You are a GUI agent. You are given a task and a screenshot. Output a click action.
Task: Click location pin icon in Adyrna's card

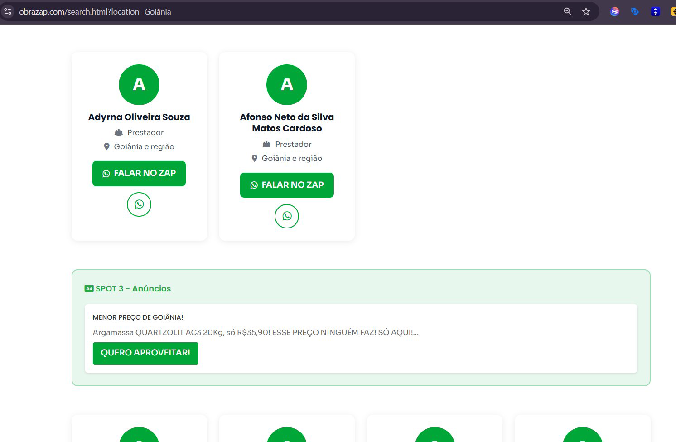point(106,146)
